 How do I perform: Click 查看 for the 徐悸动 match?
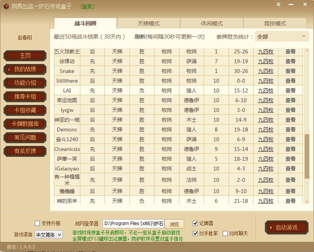(290, 61)
